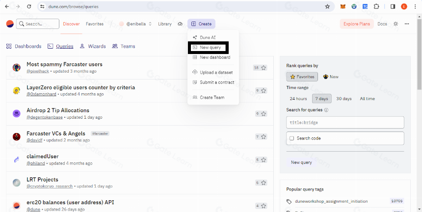
Task: Open the @cryptokoryo_research author link
Action: (x=50, y=186)
